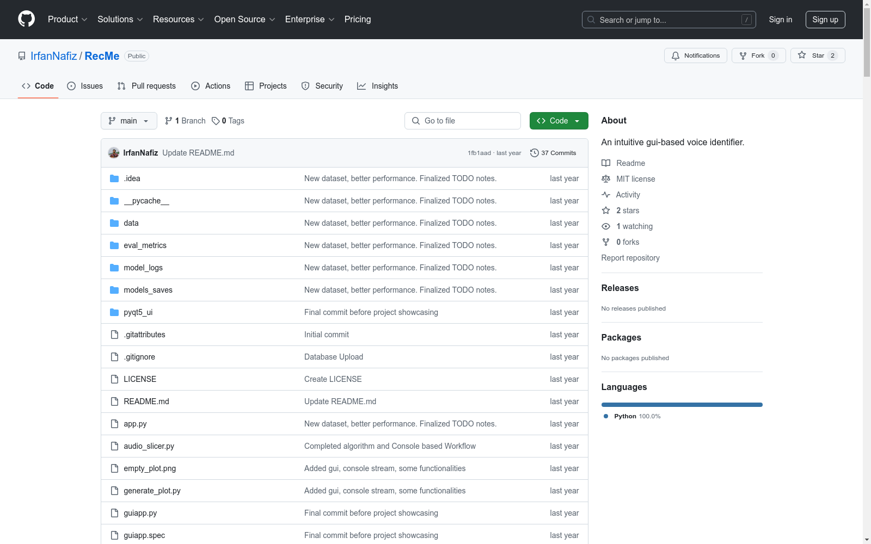Open the green Code dropdown button
Image resolution: width=871 pixels, height=544 pixels.
pos(559,121)
